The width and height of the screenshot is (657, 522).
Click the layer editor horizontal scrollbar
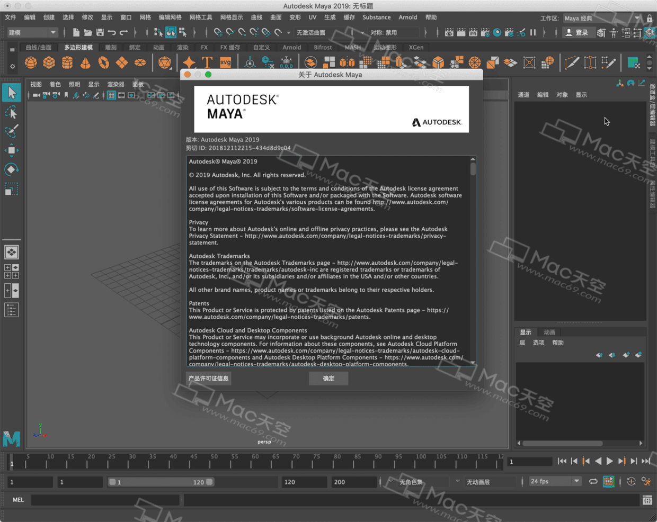coord(563,443)
